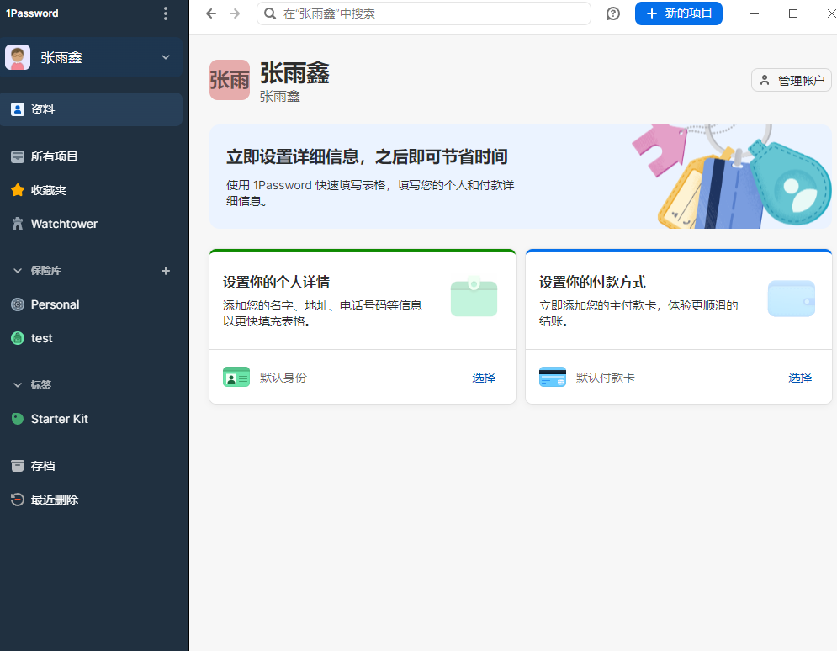Open the 存档 archive icon
This screenshot has width=837, height=651.
pos(18,466)
